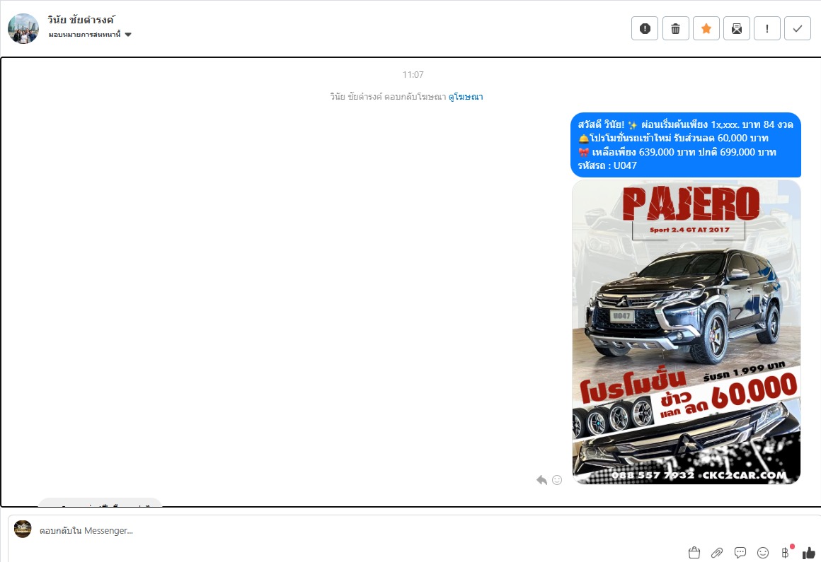Viewport: 821px width, 562px height.
Task: Open the shopping bag products icon
Action: click(x=694, y=553)
